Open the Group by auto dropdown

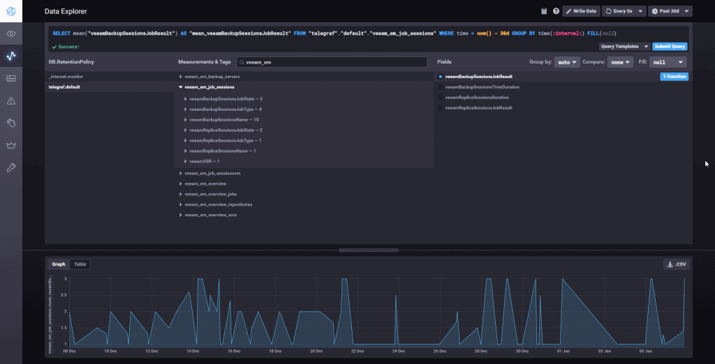tap(567, 62)
